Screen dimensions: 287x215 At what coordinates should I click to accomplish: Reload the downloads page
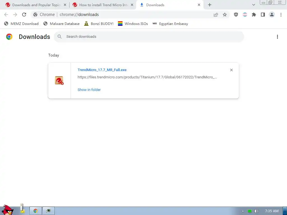tap(24, 15)
